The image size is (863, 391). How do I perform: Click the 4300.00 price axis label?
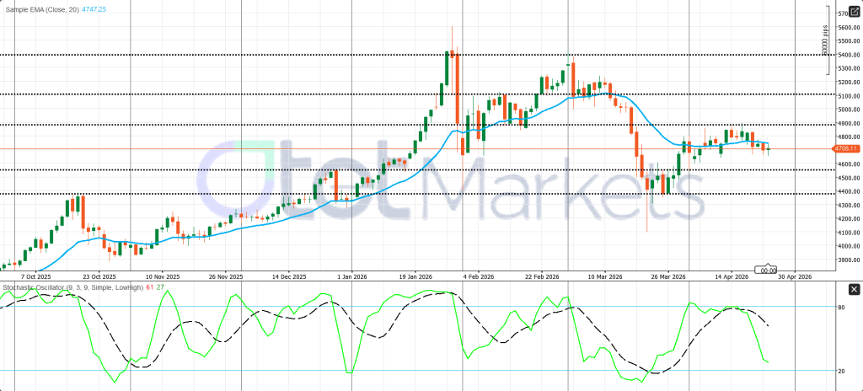(848, 206)
